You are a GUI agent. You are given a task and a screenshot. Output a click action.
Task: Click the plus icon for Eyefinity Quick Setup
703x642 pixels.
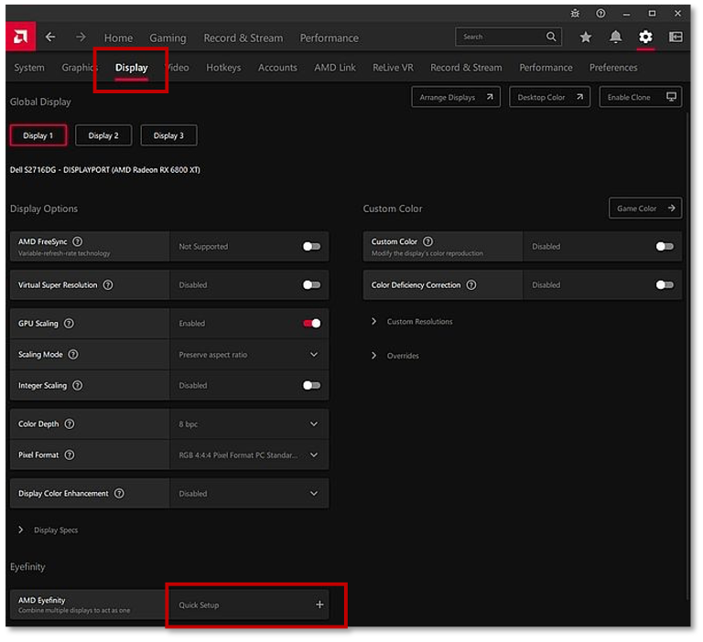[319, 605]
